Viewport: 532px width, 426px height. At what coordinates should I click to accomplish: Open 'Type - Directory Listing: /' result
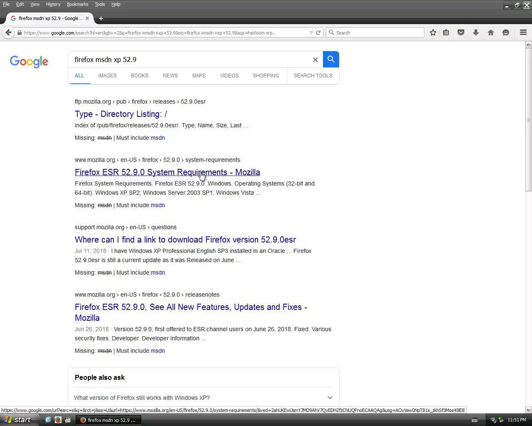[x=121, y=114]
